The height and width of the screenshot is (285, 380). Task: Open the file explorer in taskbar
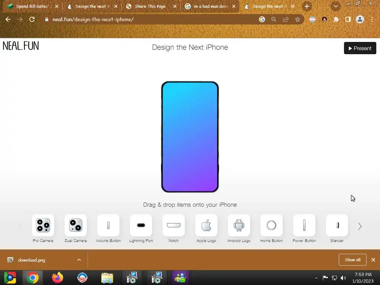[107, 278]
